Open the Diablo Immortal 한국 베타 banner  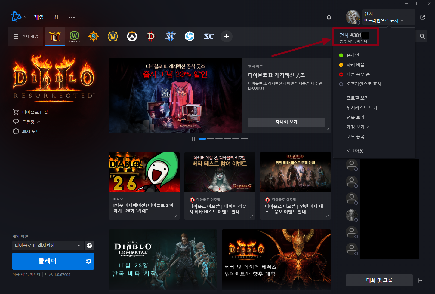[163, 259]
